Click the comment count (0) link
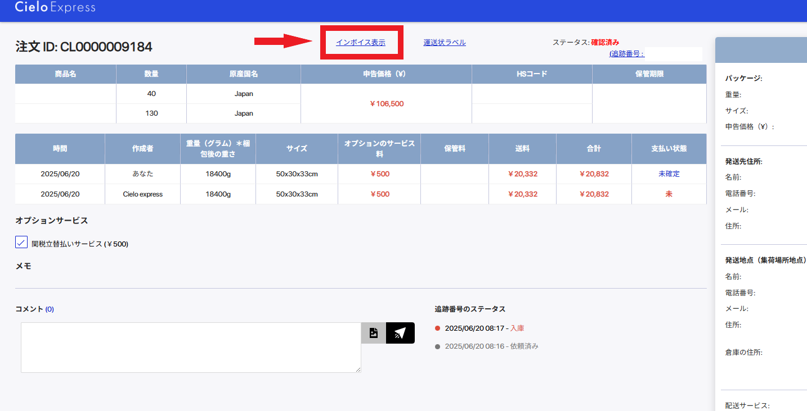 (x=50, y=309)
